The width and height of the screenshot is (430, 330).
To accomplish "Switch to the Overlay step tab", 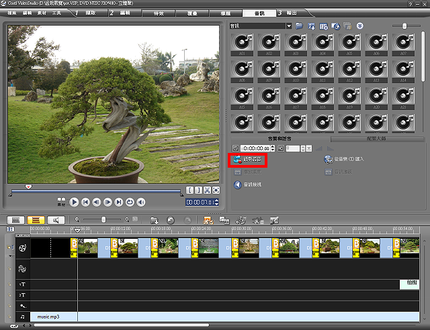I will point(192,13).
